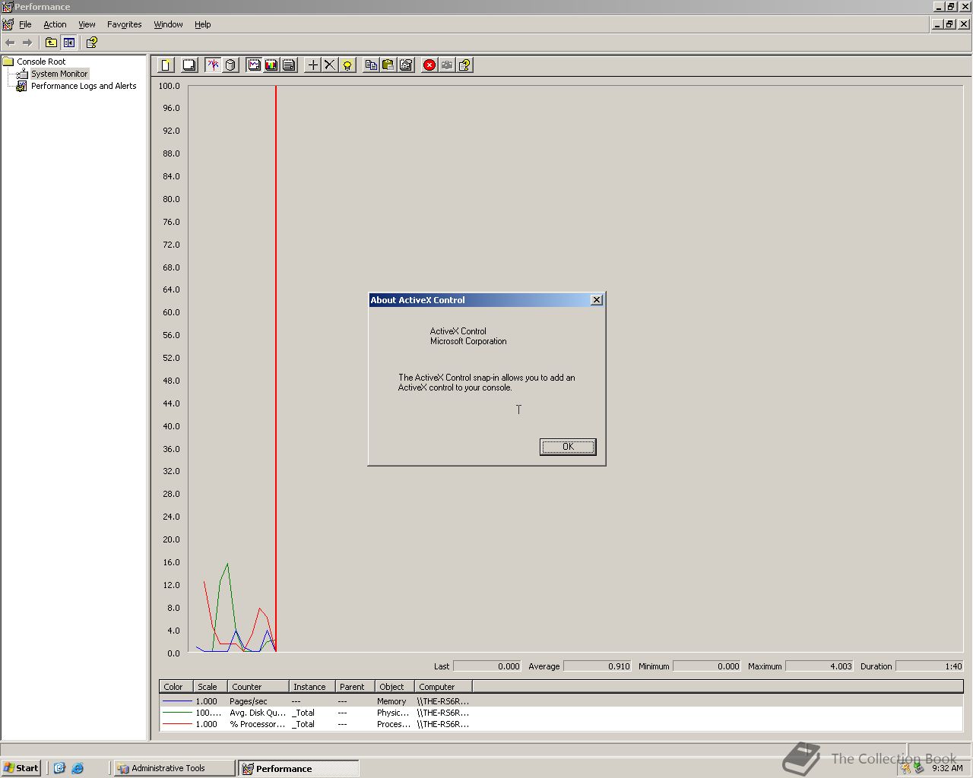Viewport: 973px width, 778px height.
Task: Click Paste Counter List icon
Action: pyautogui.click(x=388, y=65)
